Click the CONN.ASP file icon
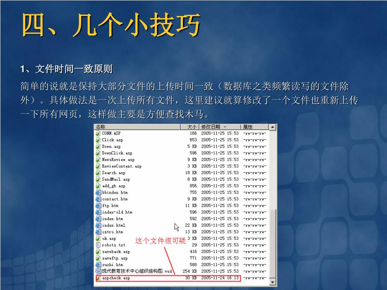Image resolution: width=387 pixels, height=290 pixels. pyautogui.click(x=98, y=133)
